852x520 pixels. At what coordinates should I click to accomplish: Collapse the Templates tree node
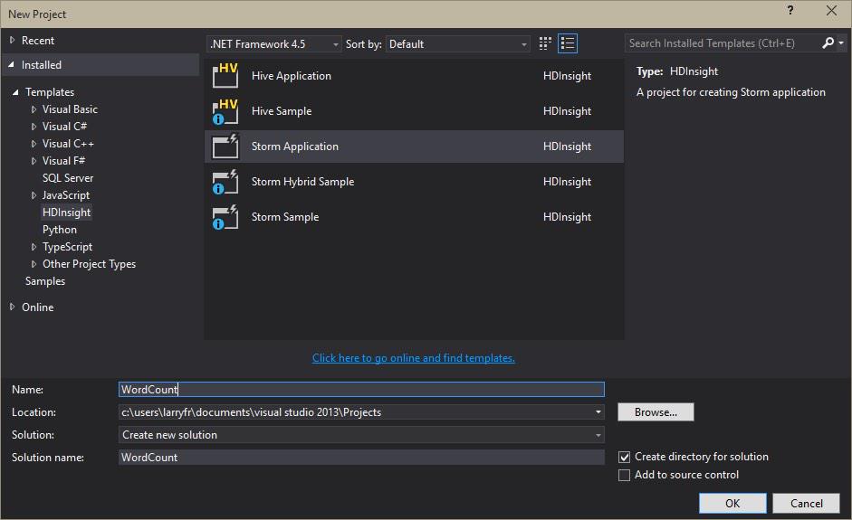tap(15, 92)
